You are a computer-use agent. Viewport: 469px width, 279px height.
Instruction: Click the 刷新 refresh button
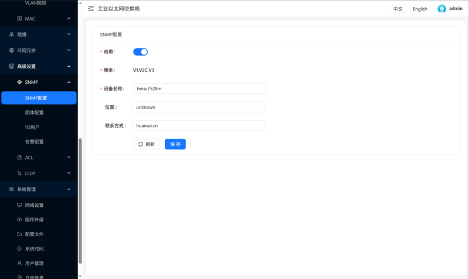coord(147,144)
